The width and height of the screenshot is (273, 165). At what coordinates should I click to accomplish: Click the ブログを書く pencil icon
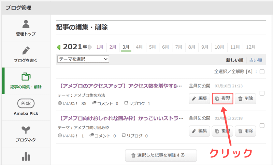click(x=26, y=50)
